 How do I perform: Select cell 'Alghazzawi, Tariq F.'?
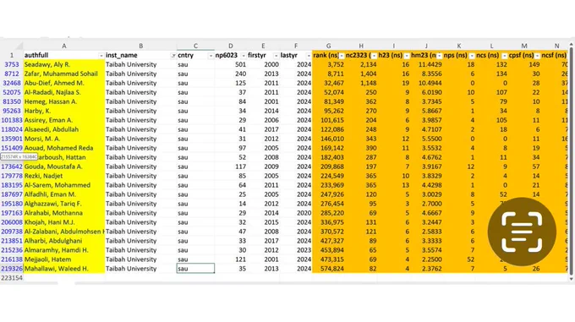click(x=64, y=204)
